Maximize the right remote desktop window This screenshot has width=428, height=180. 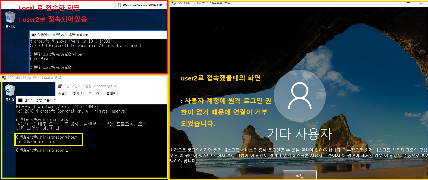pos(421,2)
